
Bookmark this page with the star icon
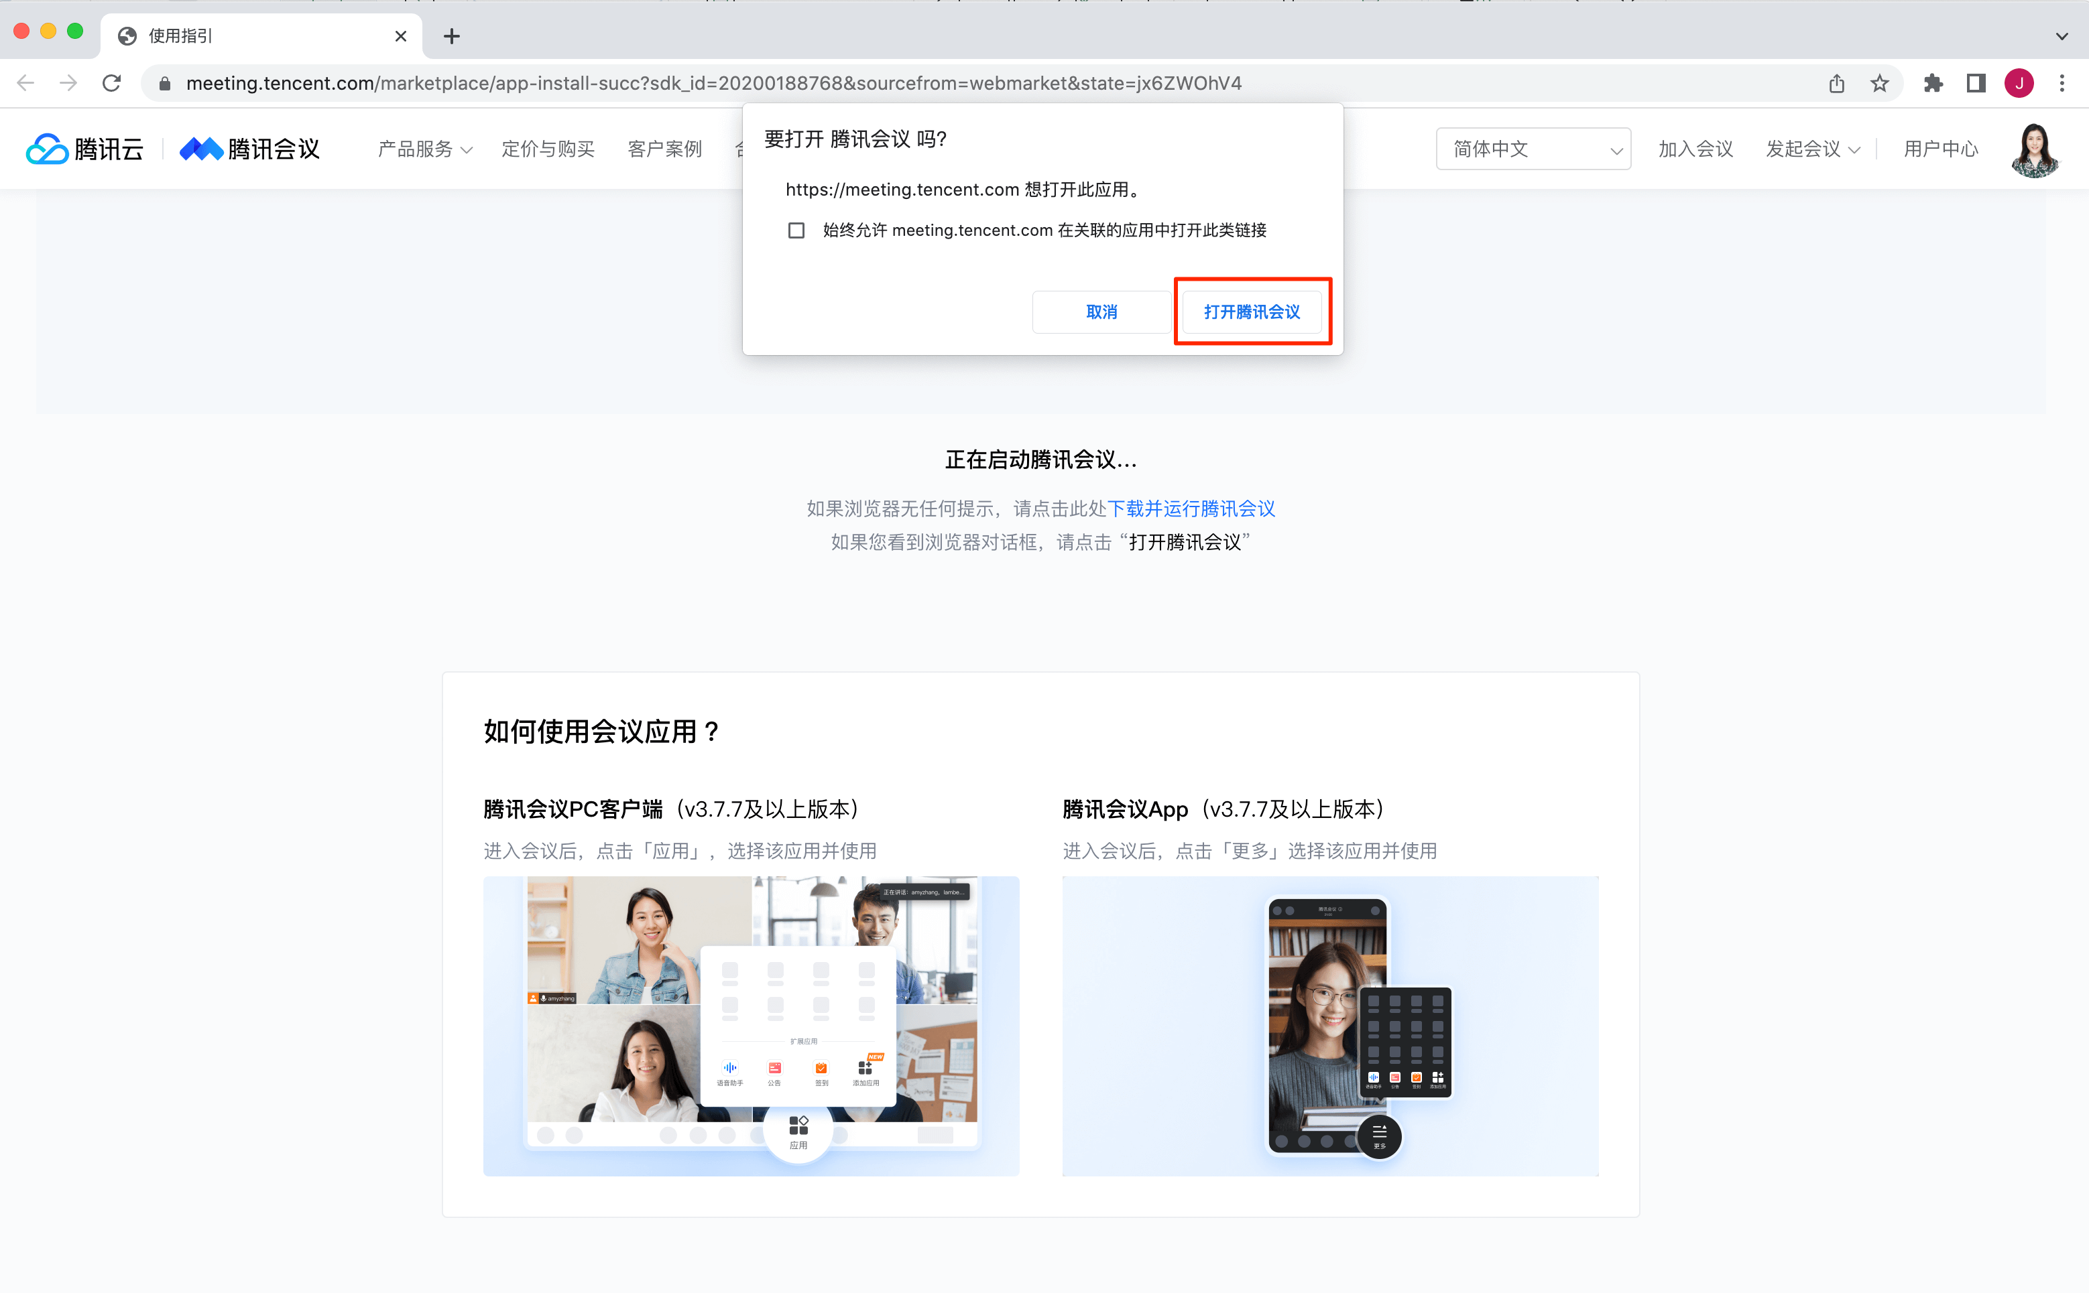[x=1879, y=83]
